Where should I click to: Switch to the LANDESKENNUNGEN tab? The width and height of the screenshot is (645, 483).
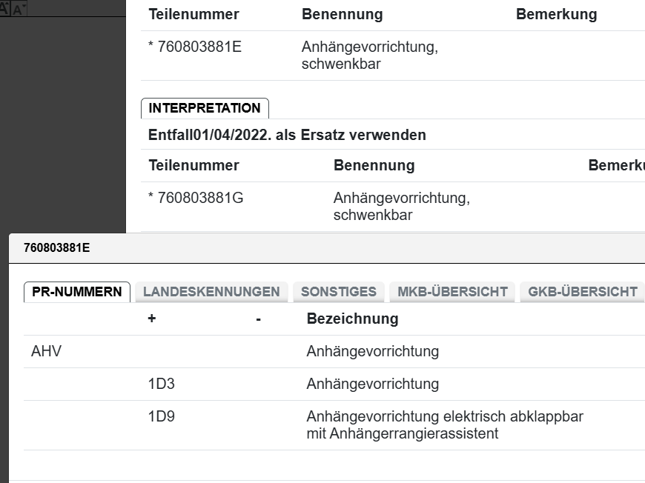211,292
